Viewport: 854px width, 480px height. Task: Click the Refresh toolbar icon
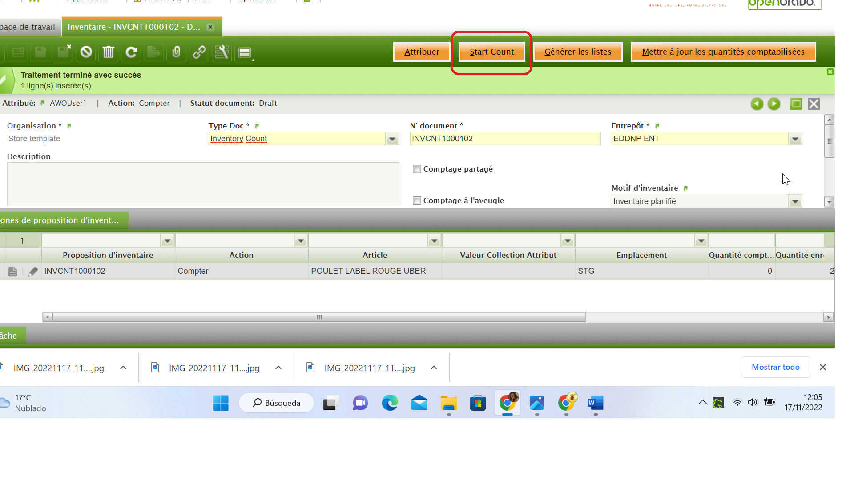coord(131,52)
